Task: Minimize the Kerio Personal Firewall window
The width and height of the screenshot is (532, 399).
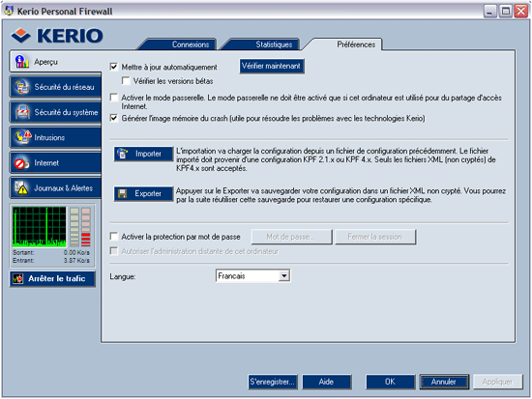Action: coord(489,12)
